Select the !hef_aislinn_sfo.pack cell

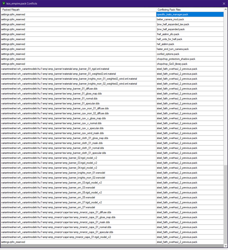click(190, 34)
